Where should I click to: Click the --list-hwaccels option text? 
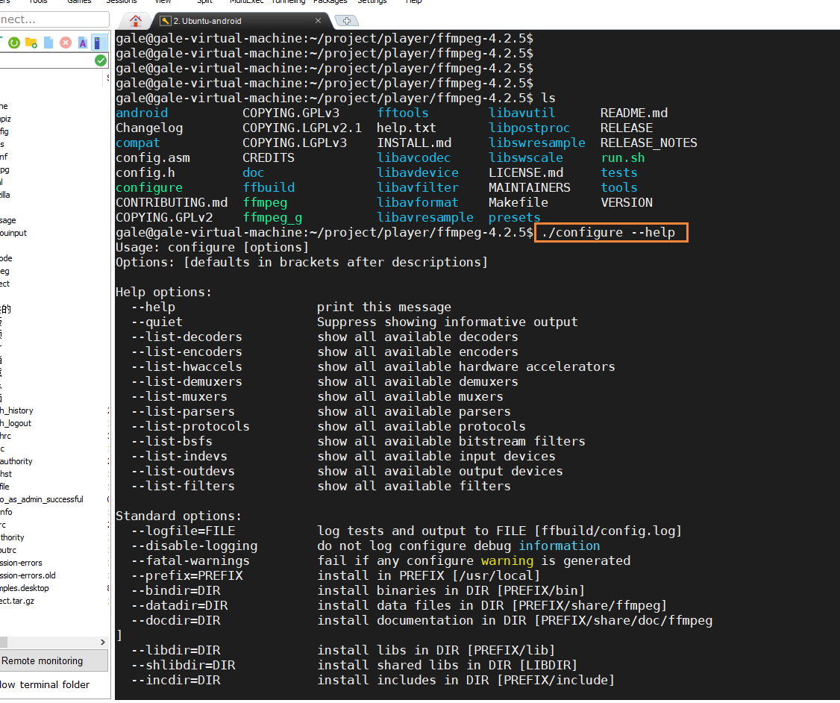(187, 367)
